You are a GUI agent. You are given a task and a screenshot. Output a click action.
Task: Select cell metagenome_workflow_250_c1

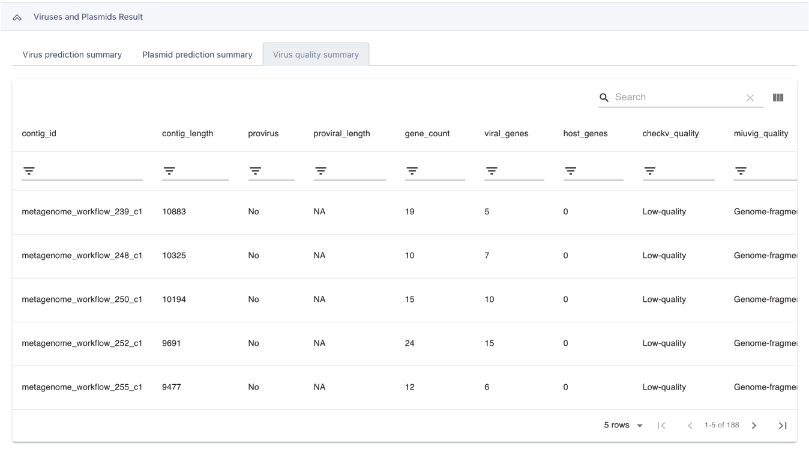click(82, 300)
